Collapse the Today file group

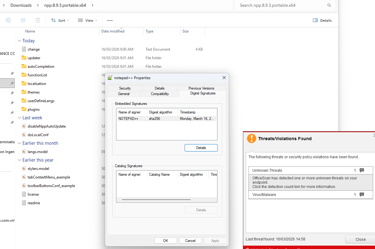tap(20, 41)
